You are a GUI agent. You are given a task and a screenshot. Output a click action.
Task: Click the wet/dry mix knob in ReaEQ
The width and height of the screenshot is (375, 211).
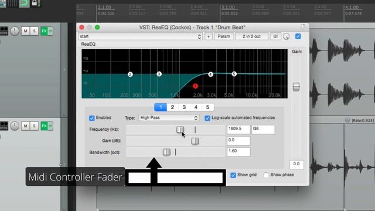287,36
